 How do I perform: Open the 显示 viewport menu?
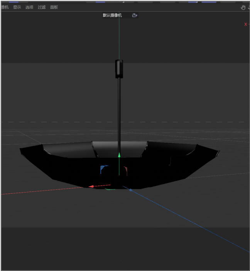coord(17,7)
